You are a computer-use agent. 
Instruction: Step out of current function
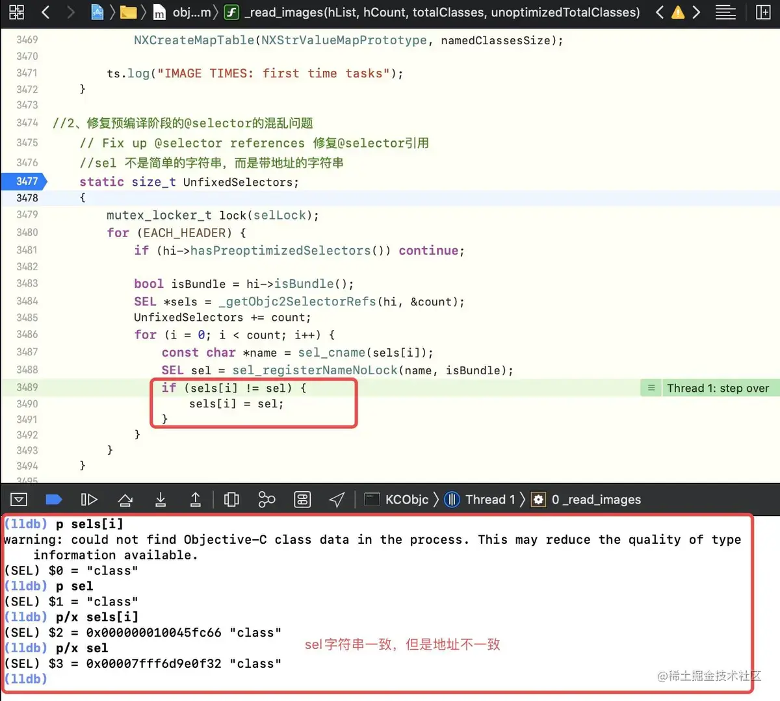click(195, 500)
